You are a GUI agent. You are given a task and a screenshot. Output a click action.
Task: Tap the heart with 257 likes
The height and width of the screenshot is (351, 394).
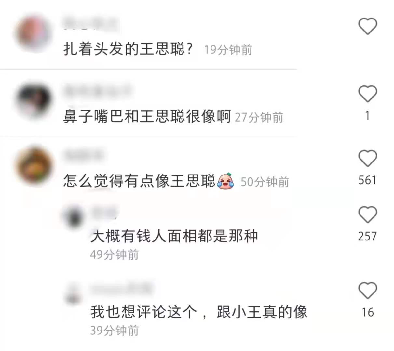(368, 214)
